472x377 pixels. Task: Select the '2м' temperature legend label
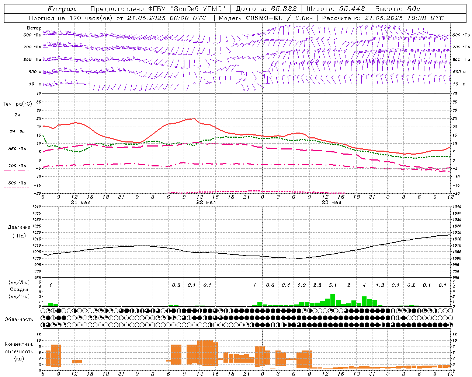coord(17,115)
